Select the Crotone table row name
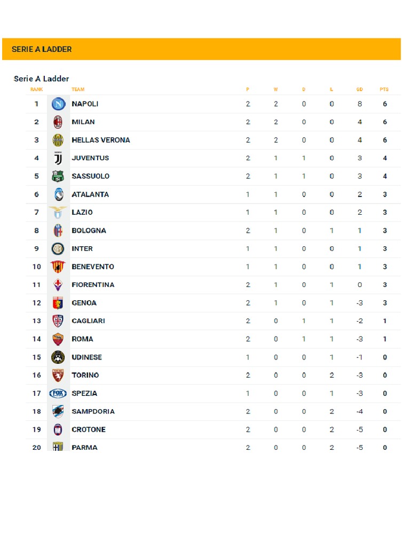This screenshot has width=410, height=547. click(89, 429)
